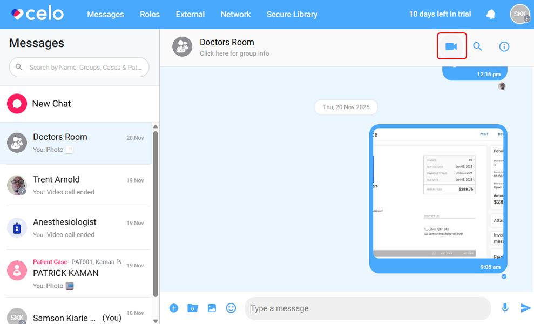Open the emoji picker
The image size is (534, 324).
tap(231, 308)
